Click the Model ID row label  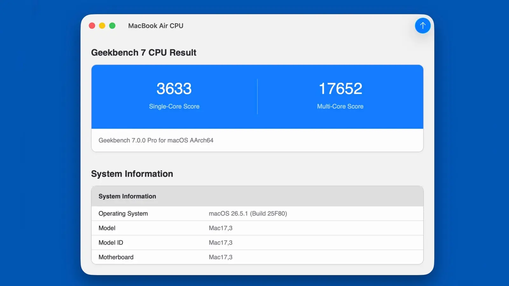click(x=111, y=243)
